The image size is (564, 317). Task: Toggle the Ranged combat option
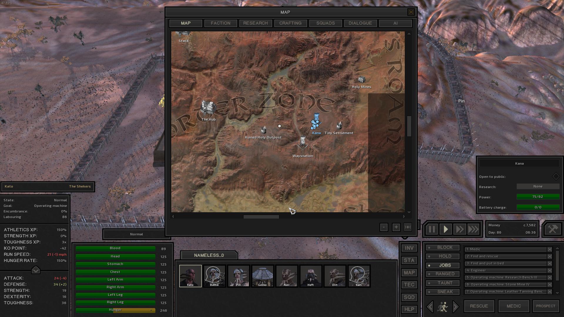[443, 274]
